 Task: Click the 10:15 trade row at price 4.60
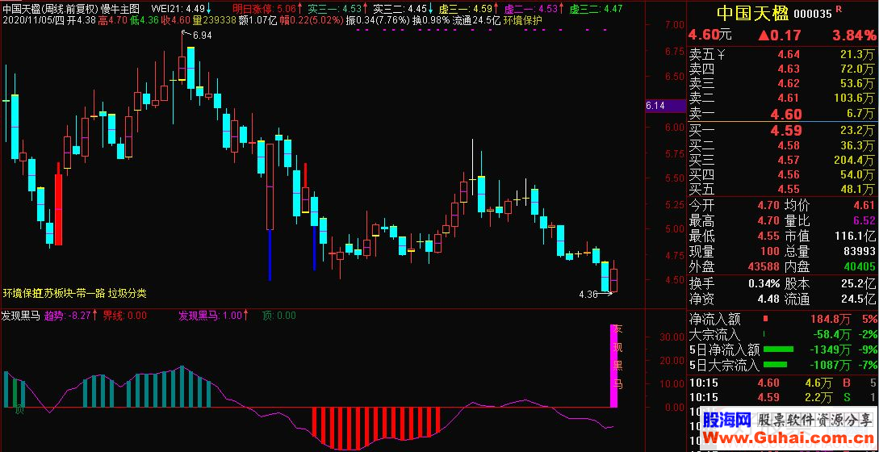(783, 383)
